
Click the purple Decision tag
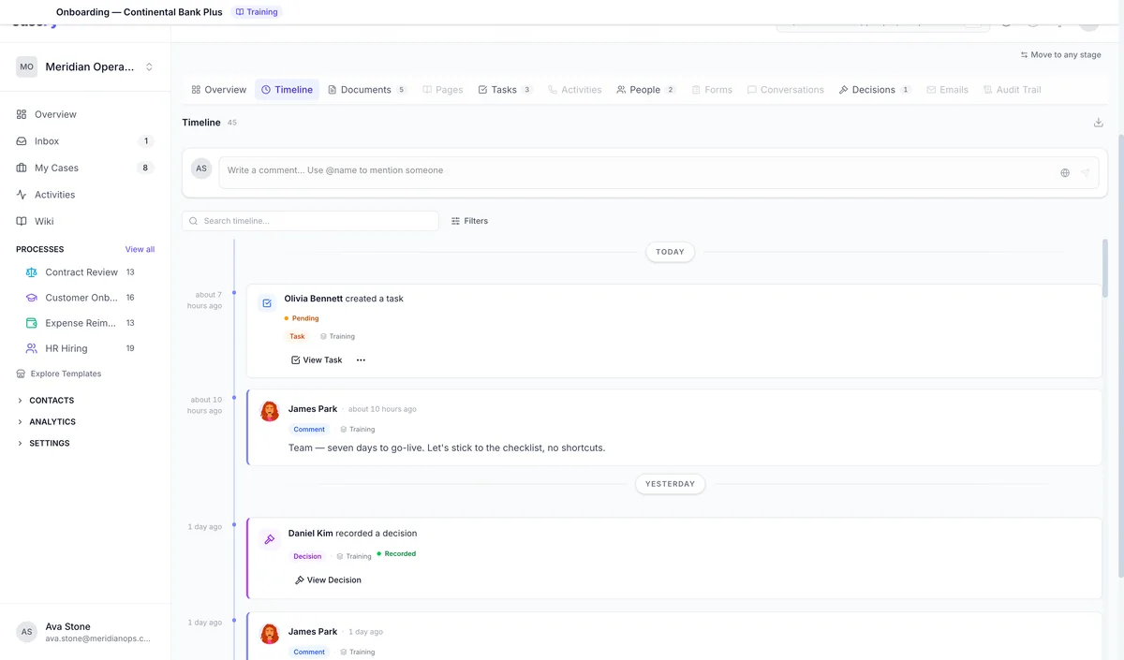click(x=307, y=556)
